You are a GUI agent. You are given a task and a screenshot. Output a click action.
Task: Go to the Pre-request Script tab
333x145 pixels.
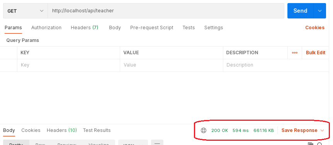(x=152, y=28)
